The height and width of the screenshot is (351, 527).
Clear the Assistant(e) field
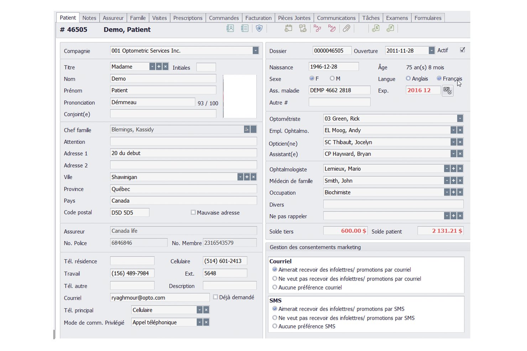click(460, 154)
